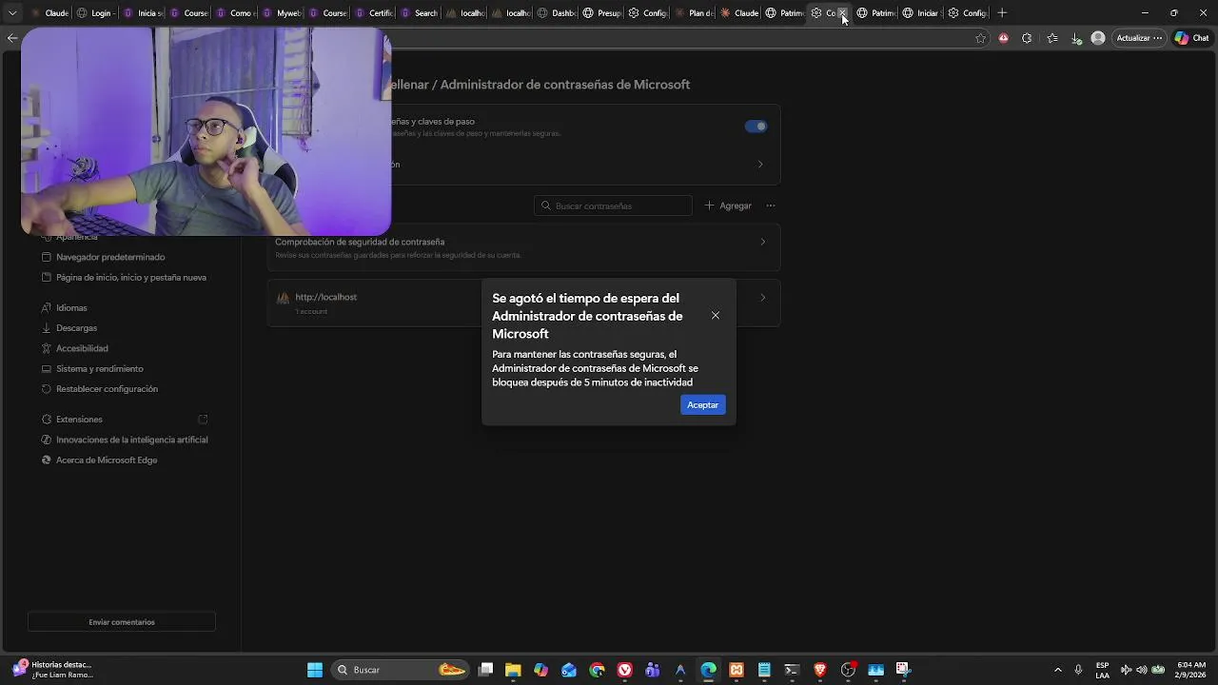Add this page to favorites star
The image size is (1218, 685).
980,38
